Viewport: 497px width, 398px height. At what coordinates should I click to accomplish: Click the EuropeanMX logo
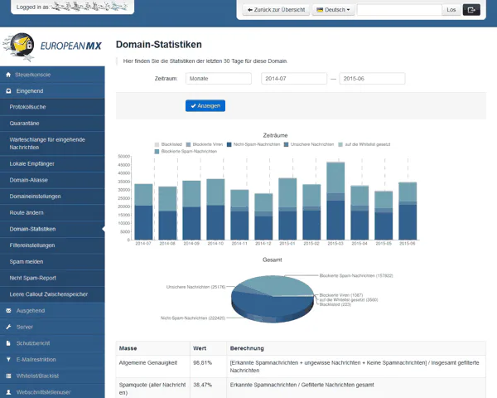[52, 46]
